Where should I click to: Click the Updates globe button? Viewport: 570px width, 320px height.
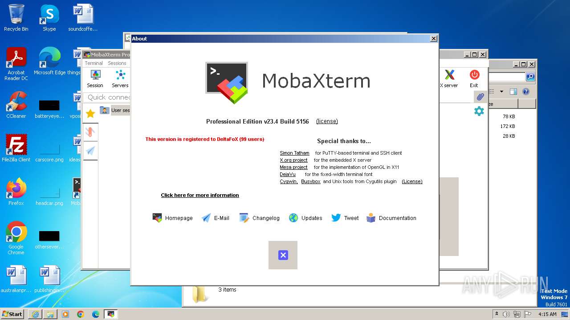point(305,218)
